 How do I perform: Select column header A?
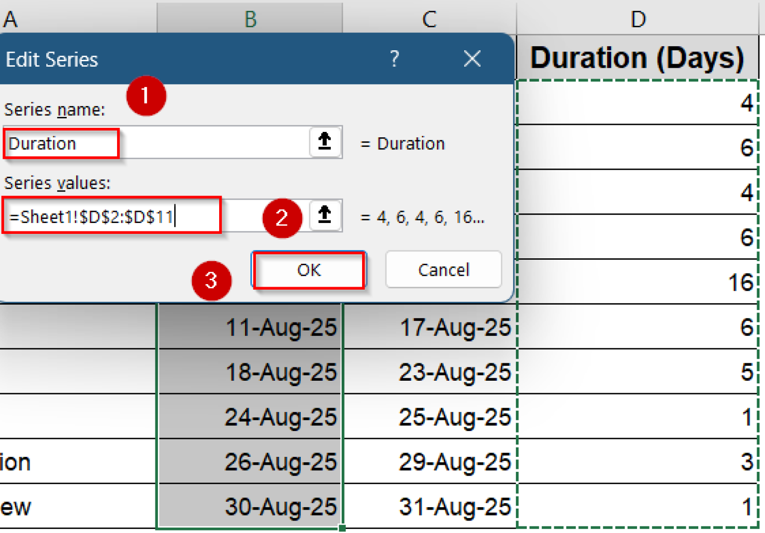(11, 19)
